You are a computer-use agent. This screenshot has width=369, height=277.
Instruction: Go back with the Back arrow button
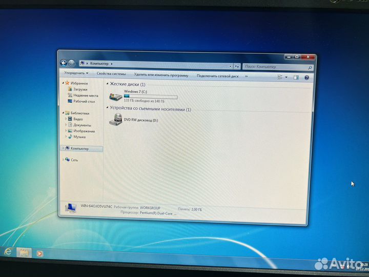coord(64,63)
